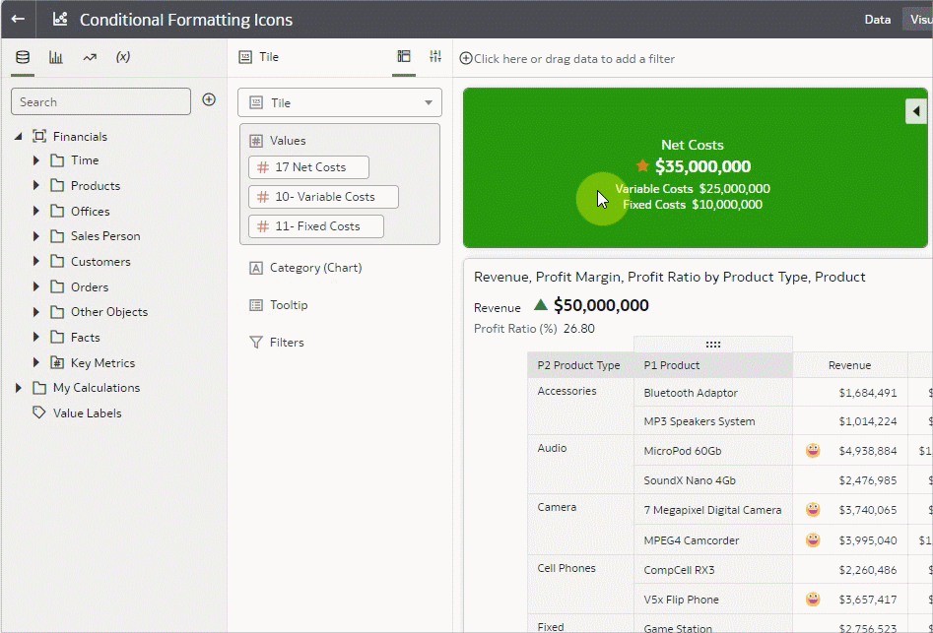Select the Grammar layout icon
This screenshot has height=633, width=933.
tap(404, 56)
